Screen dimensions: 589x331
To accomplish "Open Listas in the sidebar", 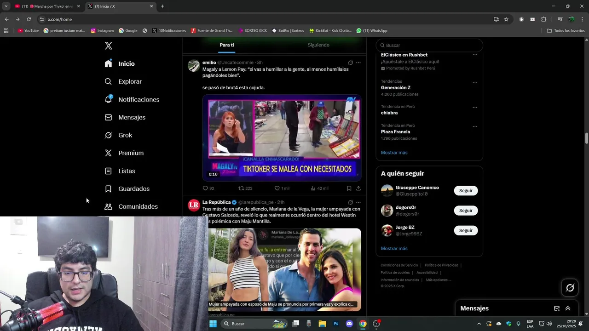I will click(x=120, y=171).
